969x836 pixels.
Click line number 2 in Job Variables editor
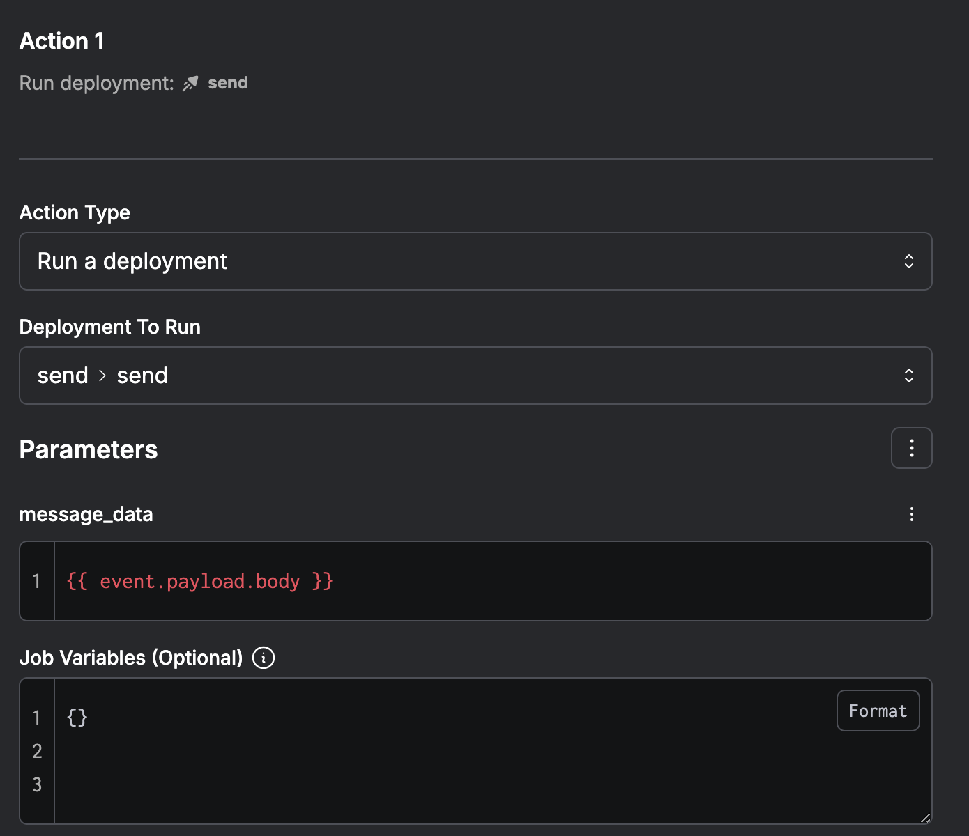coord(37,751)
